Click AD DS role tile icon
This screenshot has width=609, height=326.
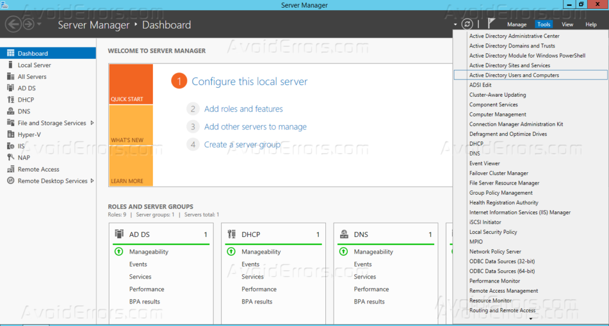(119, 234)
